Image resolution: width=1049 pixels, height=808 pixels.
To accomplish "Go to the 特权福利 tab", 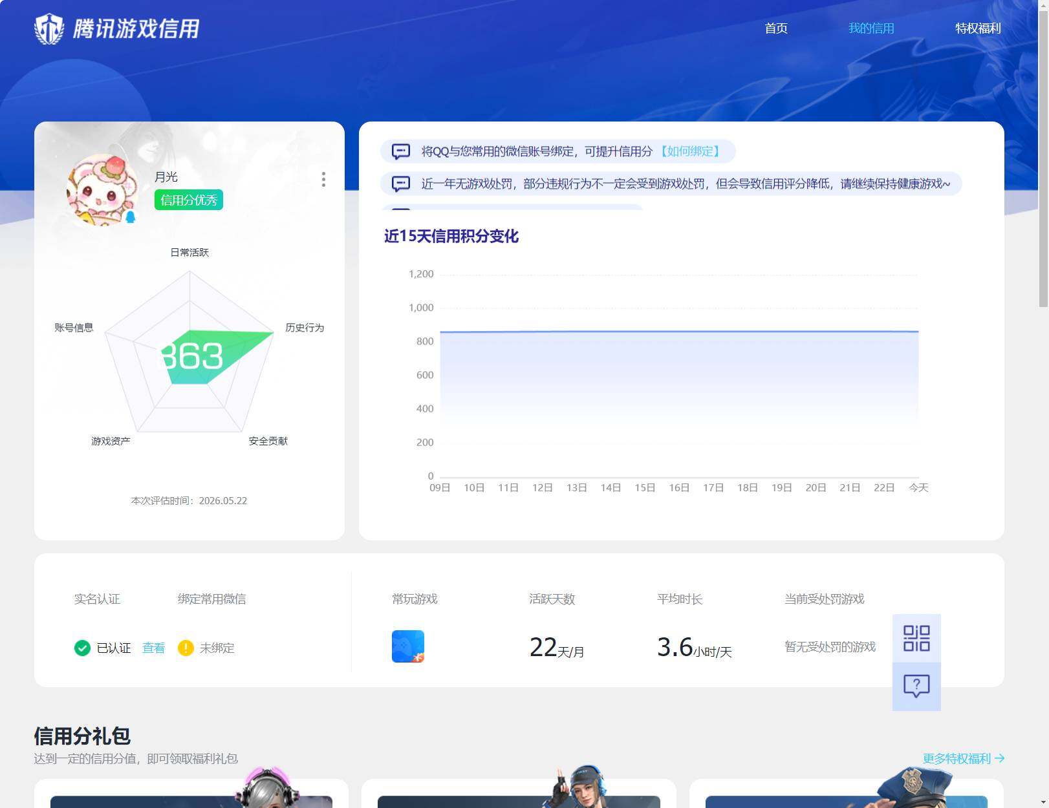I will 978,28.
